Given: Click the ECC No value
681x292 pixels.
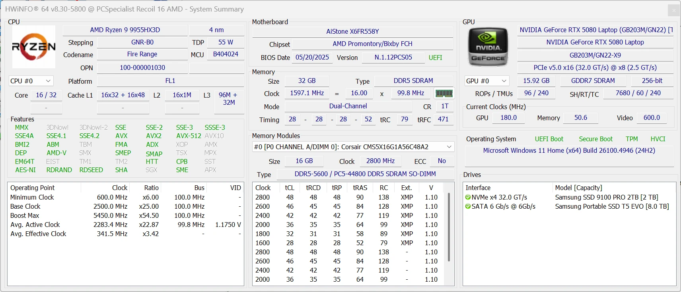Looking at the screenshot, I should click(x=442, y=161).
